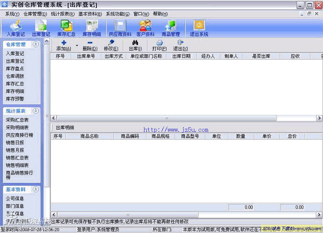Open dropdown arrow next to 添加(A)

coord(77,45)
